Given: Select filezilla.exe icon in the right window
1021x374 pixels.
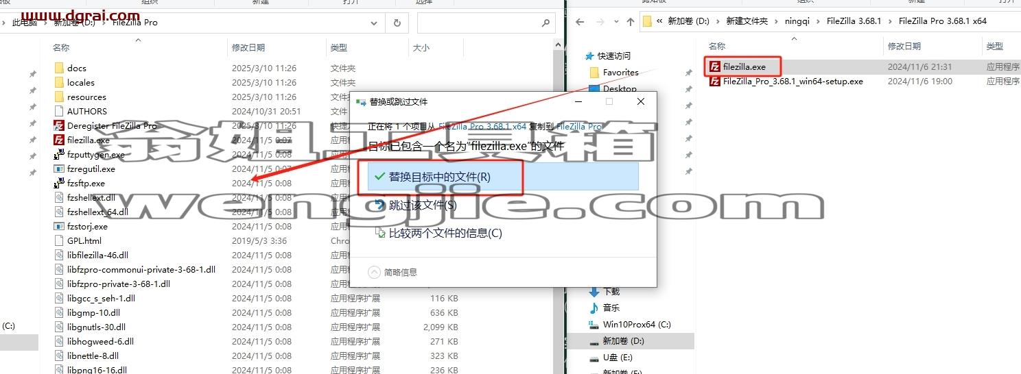Looking at the screenshot, I should click(715, 66).
